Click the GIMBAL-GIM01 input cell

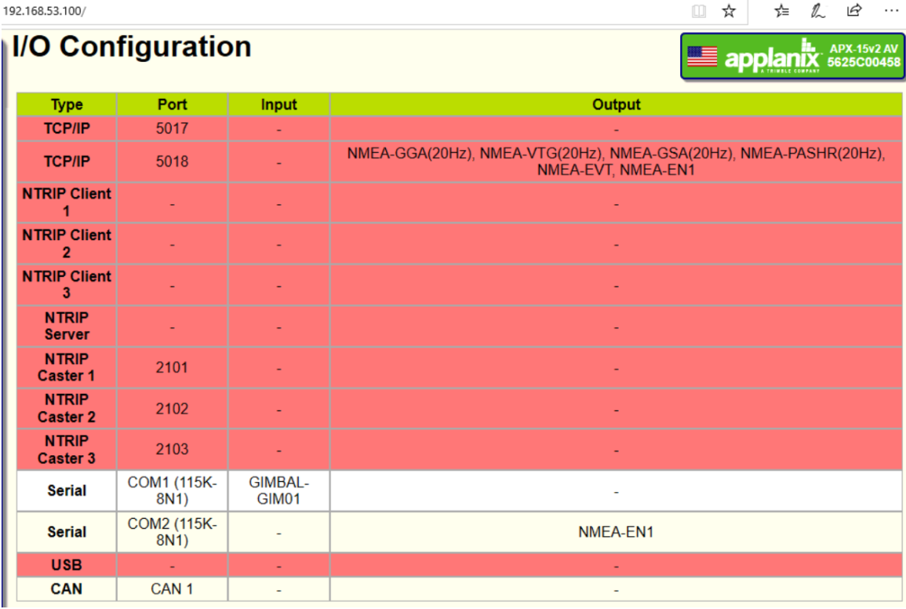pyautogui.click(x=278, y=490)
